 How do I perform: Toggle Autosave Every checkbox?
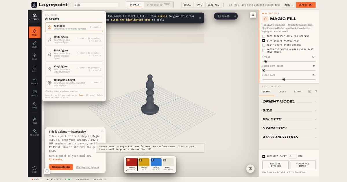pyautogui.click(x=264, y=156)
